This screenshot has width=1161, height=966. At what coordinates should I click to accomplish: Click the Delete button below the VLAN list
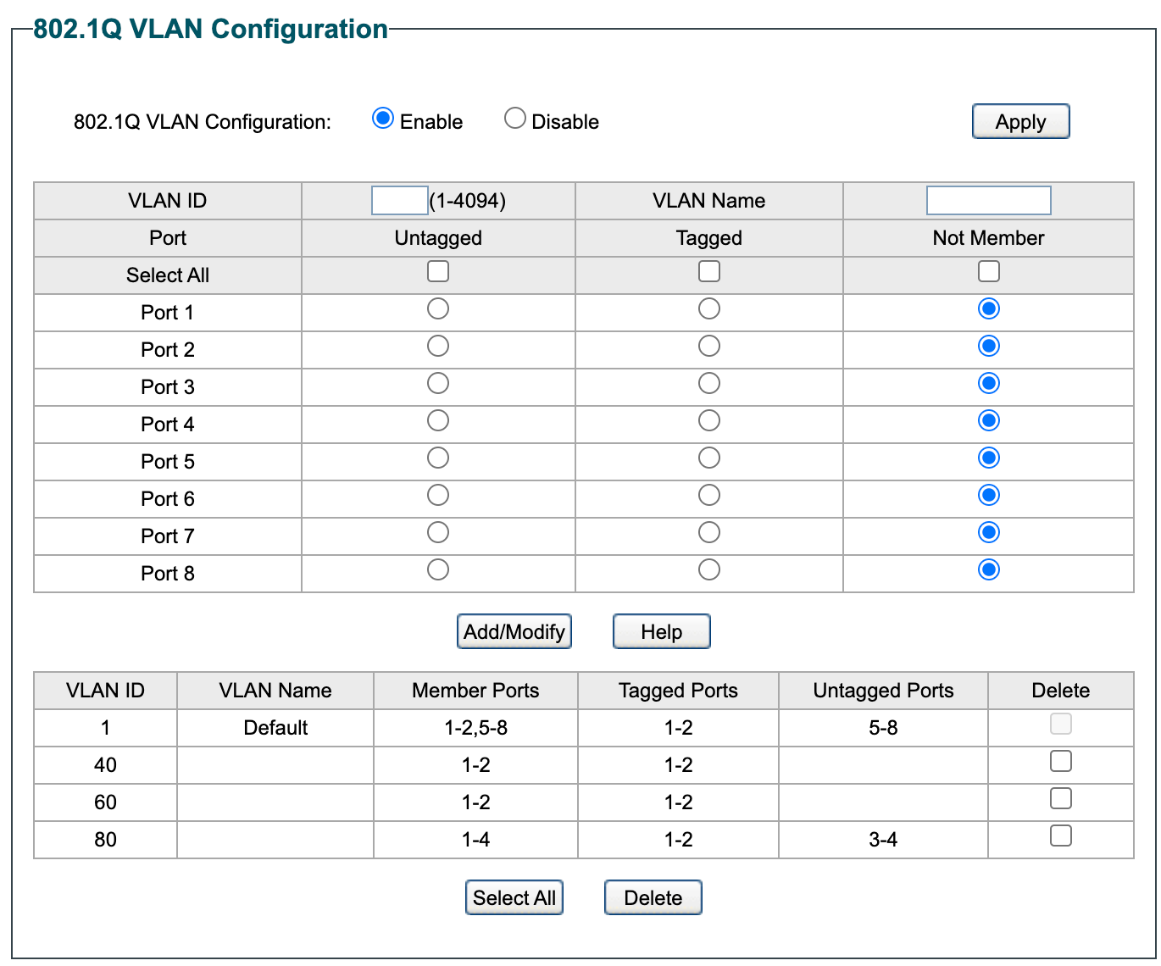coord(653,898)
